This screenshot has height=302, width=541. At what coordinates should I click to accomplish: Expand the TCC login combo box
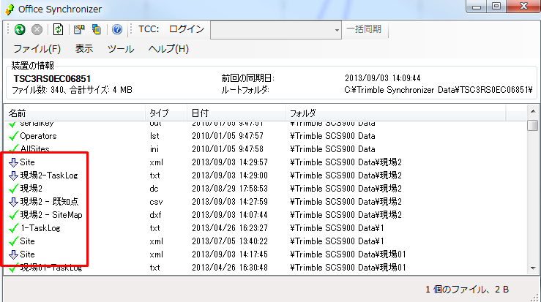[x=337, y=30]
